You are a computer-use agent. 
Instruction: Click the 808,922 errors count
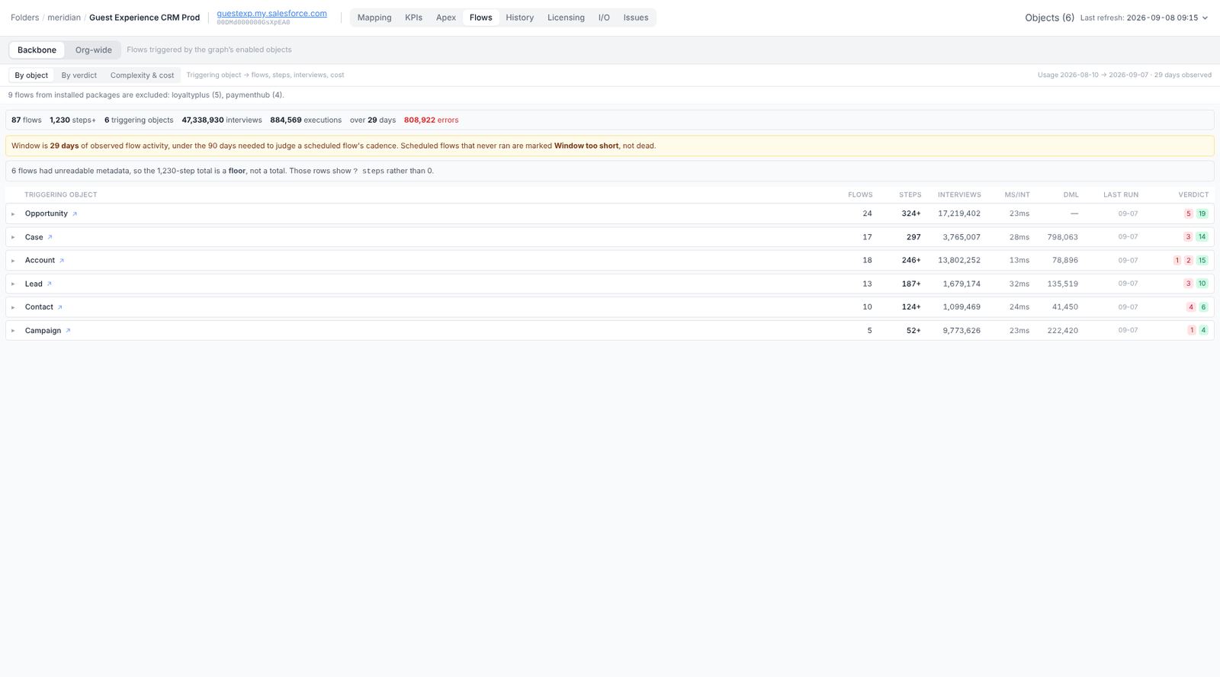point(431,120)
